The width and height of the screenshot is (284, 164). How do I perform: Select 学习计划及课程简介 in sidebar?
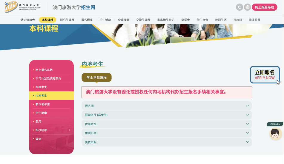click(x=48, y=78)
